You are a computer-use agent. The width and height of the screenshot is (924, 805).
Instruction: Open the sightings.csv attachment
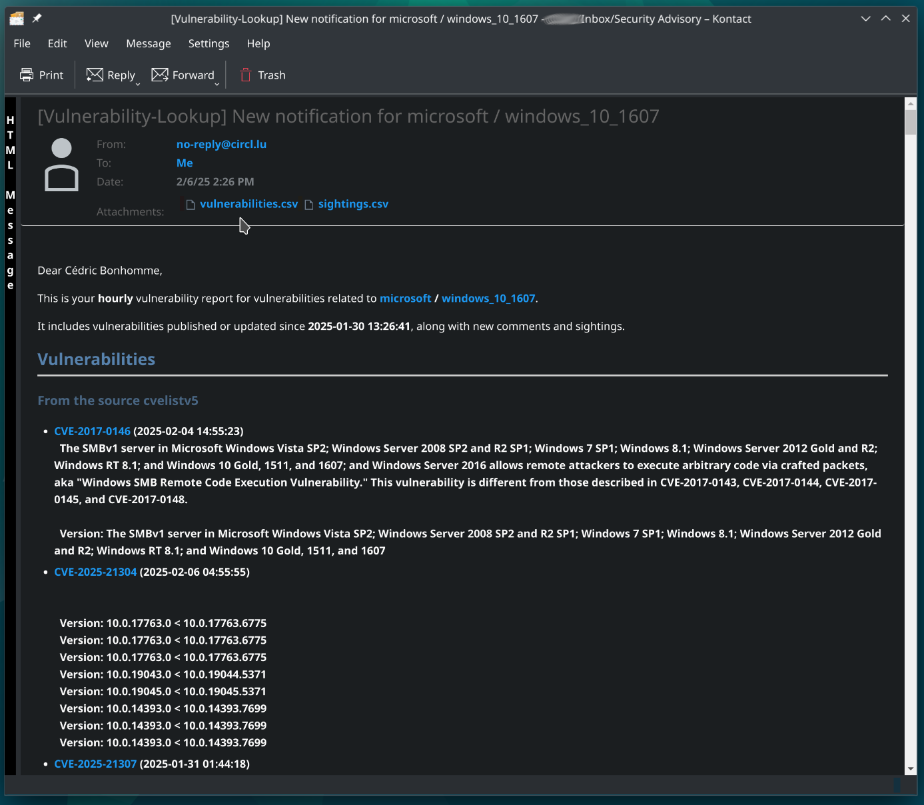click(x=353, y=204)
